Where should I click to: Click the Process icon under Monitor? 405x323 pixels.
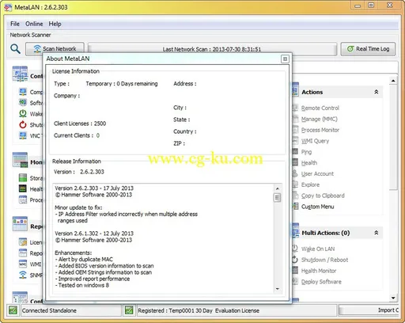pos(23,199)
